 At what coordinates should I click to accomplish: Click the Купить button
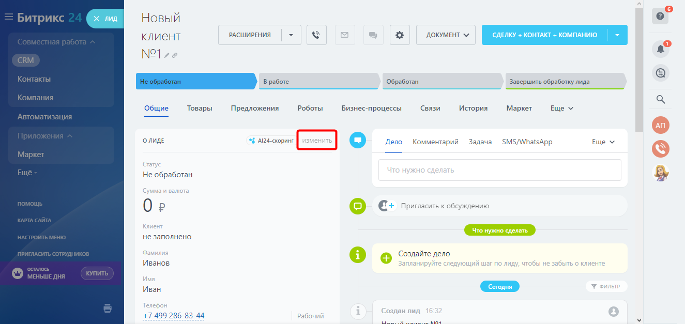[97, 273]
